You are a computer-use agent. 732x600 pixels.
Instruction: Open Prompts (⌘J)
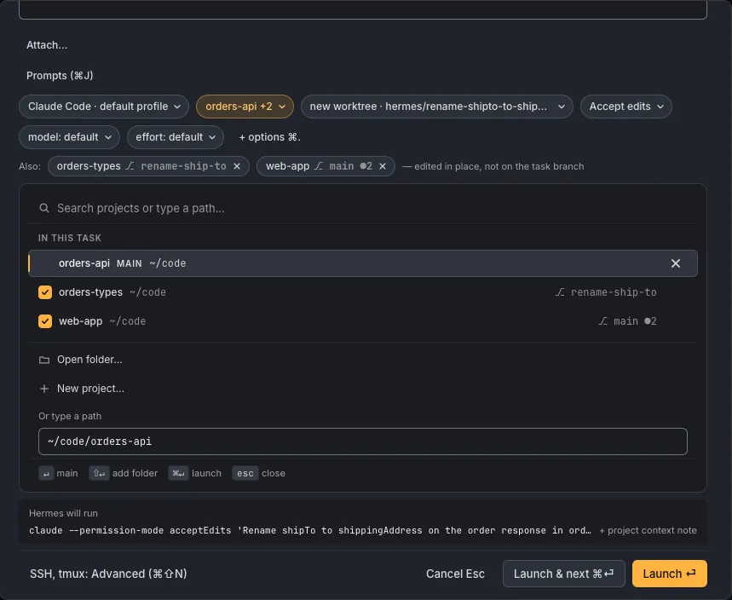60,76
